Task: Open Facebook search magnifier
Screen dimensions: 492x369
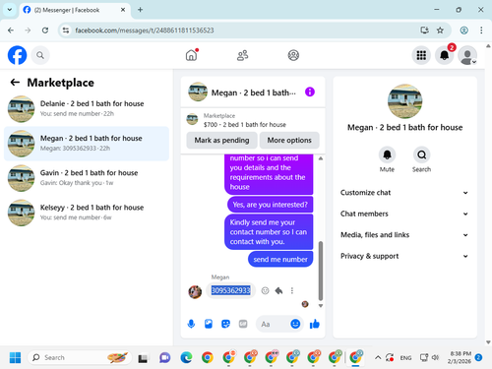Action: [x=40, y=55]
